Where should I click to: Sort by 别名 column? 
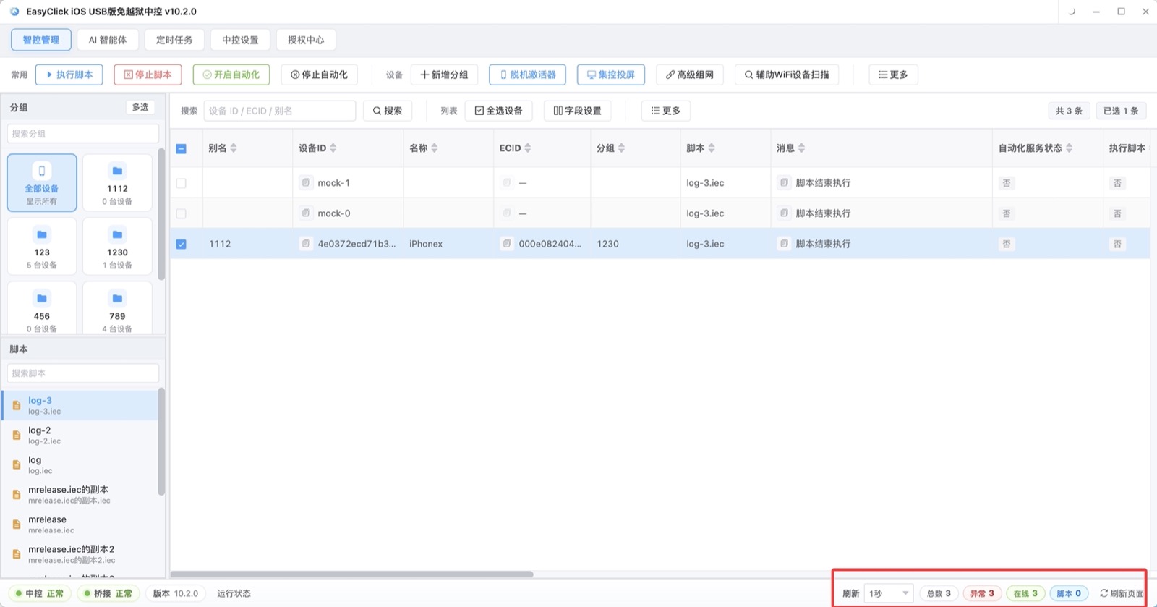[x=234, y=148]
